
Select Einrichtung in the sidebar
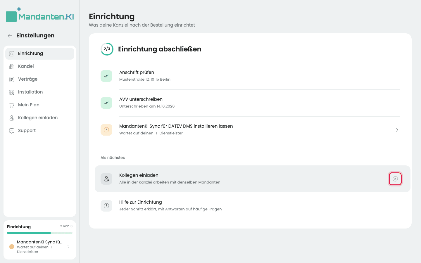click(x=40, y=53)
